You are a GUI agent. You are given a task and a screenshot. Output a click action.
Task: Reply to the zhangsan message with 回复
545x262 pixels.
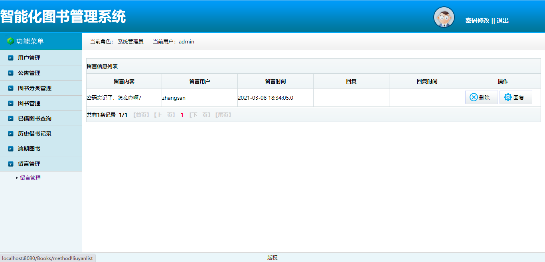[516, 97]
